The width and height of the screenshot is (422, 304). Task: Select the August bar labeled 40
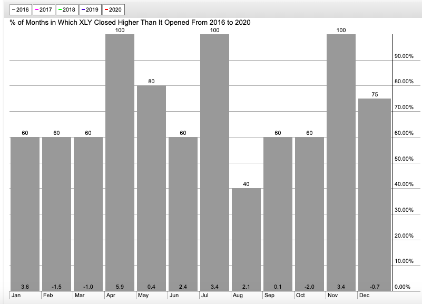click(x=246, y=239)
